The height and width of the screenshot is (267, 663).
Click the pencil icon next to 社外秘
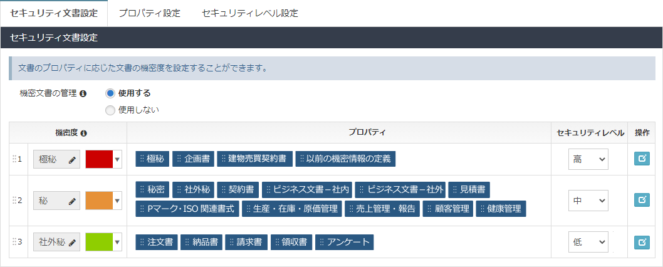point(73,243)
